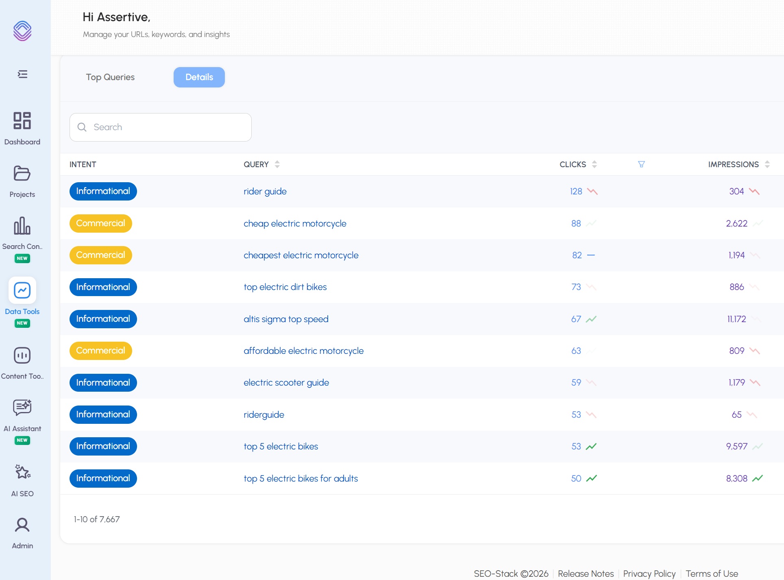Open the 'riderguide' query link

click(x=264, y=415)
